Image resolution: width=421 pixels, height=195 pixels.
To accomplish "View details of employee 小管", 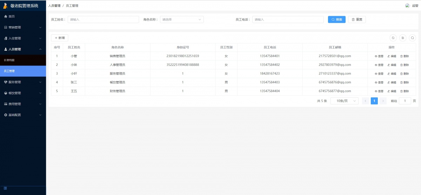I will (x=379, y=56).
